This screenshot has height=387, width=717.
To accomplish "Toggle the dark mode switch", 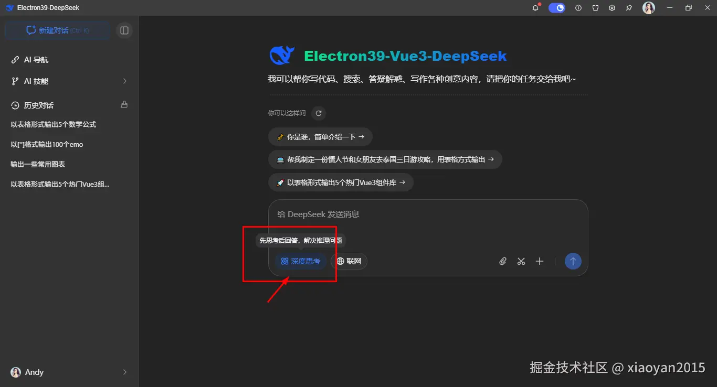I will (x=557, y=8).
